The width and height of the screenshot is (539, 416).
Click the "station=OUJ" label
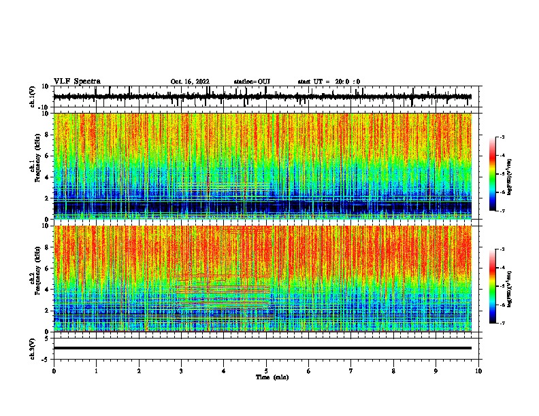[x=252, y=82]
